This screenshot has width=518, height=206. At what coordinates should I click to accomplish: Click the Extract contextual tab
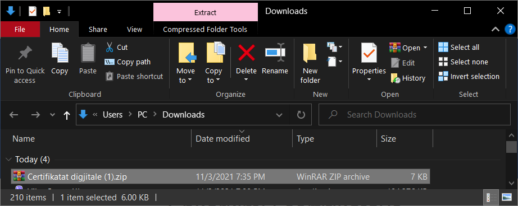coord(206,12)
